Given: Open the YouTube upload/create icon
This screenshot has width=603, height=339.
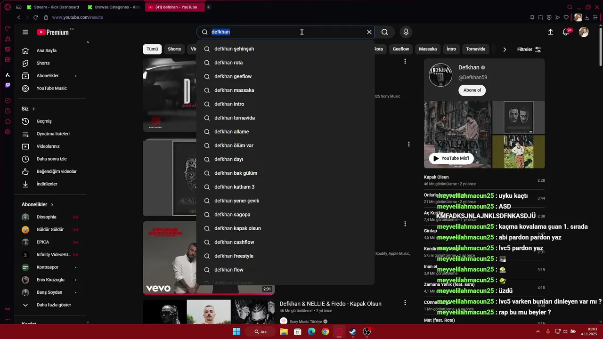Looking at the screenshot, I should tap(550, 32).
